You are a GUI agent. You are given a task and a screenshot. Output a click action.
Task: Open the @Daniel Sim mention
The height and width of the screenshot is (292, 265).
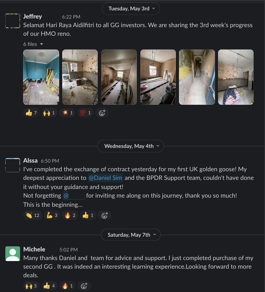click(x=106, y=178)
